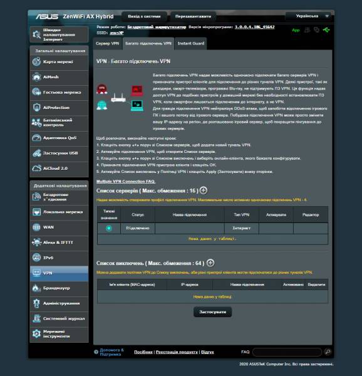
Task: Click the SSID name link
Action: point(116,33)
